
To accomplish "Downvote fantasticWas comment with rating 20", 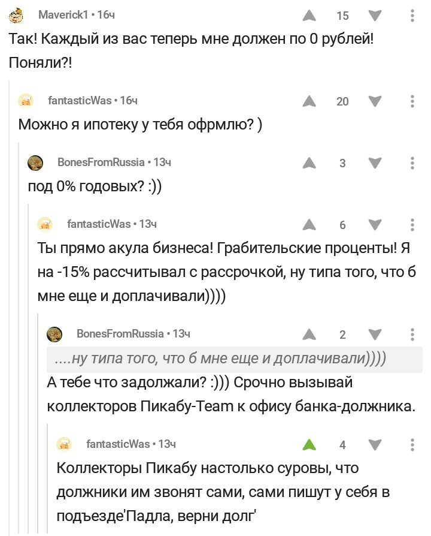I will point(375,101).
